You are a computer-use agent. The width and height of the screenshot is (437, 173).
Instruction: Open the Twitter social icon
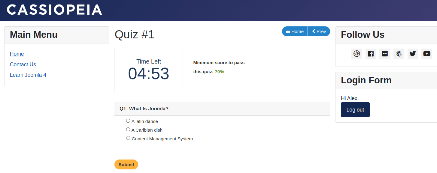[x=413, y=54]
